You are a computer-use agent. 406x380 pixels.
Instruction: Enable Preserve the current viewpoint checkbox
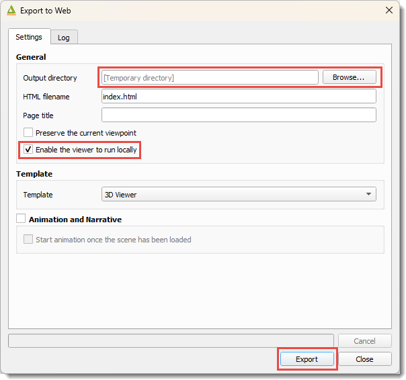(x=28, y=132)
